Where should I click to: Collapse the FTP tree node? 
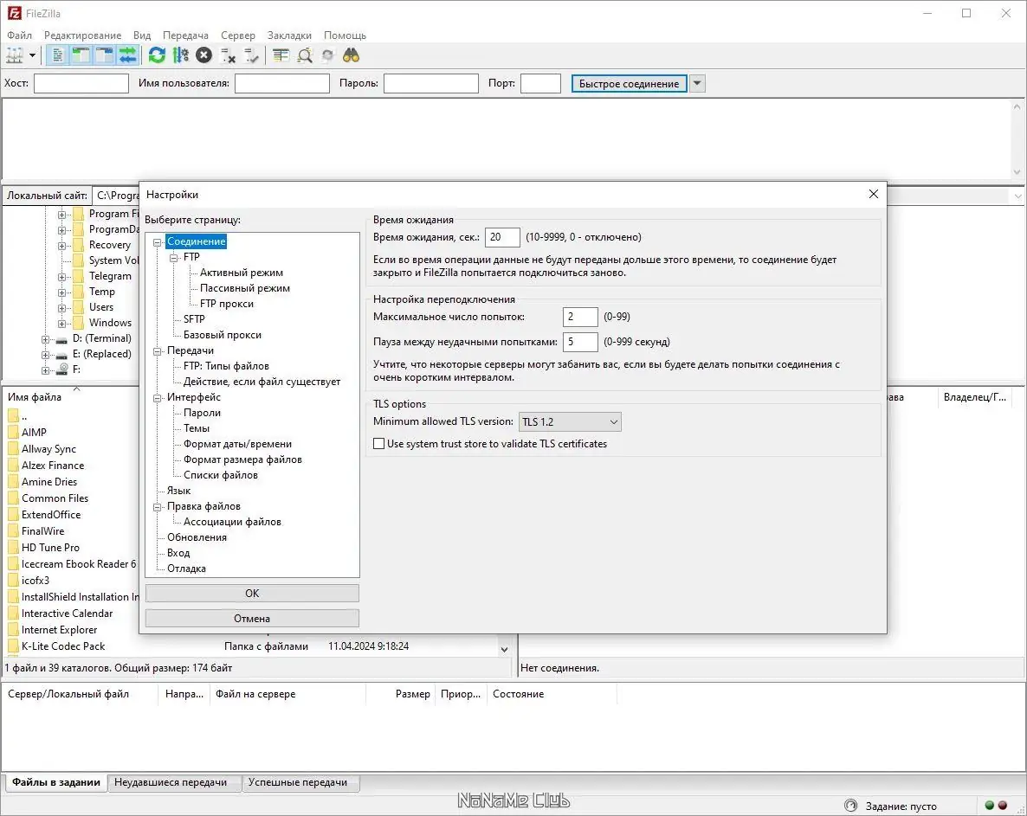[173, 258]
